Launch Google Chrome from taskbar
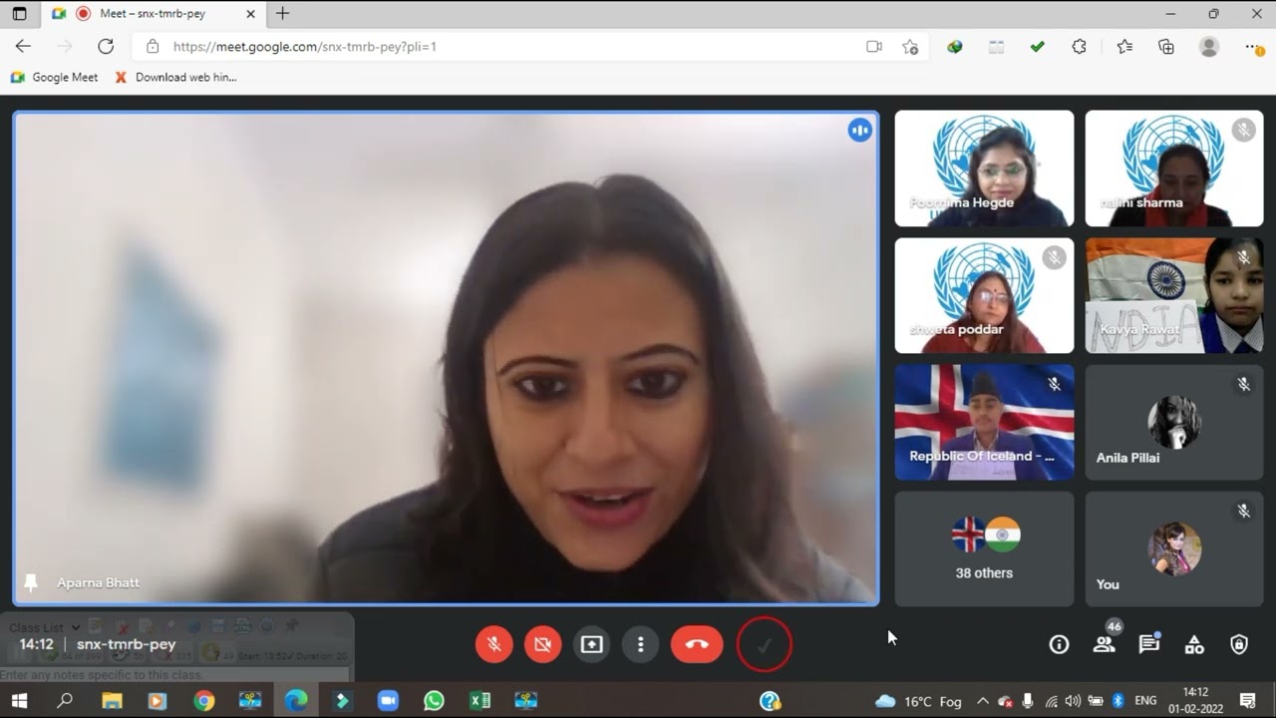Screen dimensions: 1276x718 203,701
